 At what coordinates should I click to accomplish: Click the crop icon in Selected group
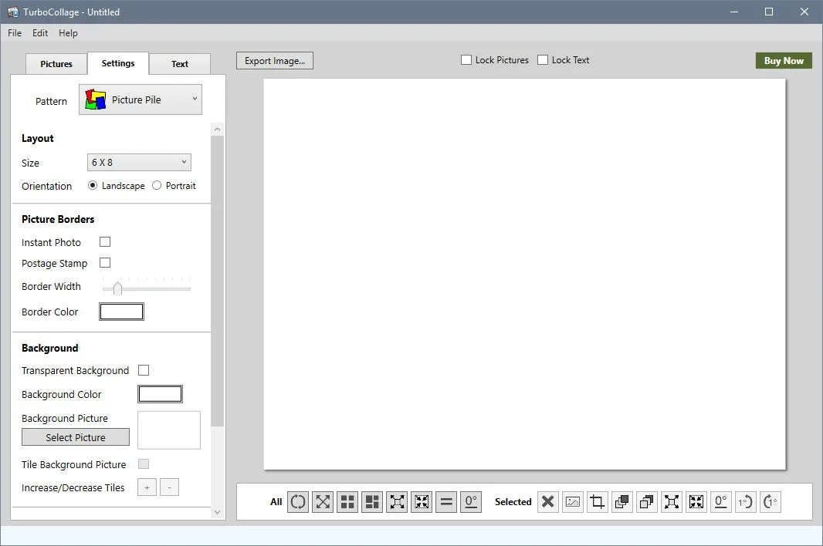click(x=598, y=502)
